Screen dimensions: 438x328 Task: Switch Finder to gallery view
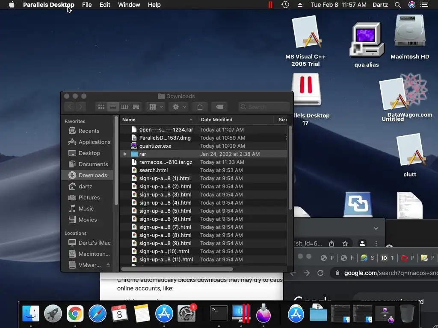(x=136, y=107)
